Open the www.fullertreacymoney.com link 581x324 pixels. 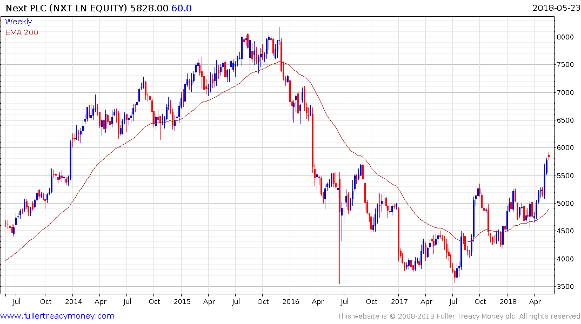pos(57,316)
